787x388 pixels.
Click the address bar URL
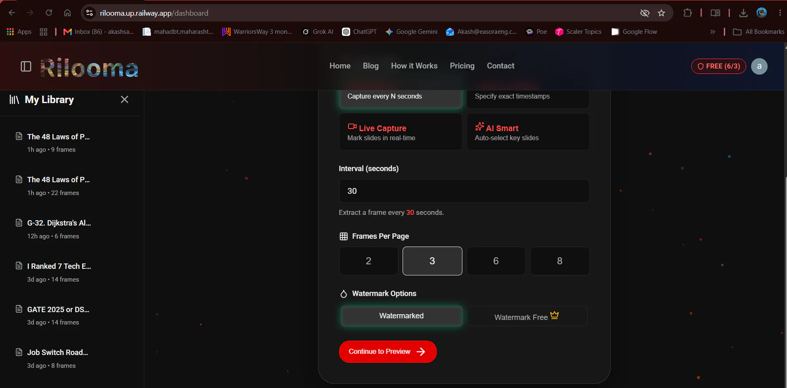(x=154, y=13)
